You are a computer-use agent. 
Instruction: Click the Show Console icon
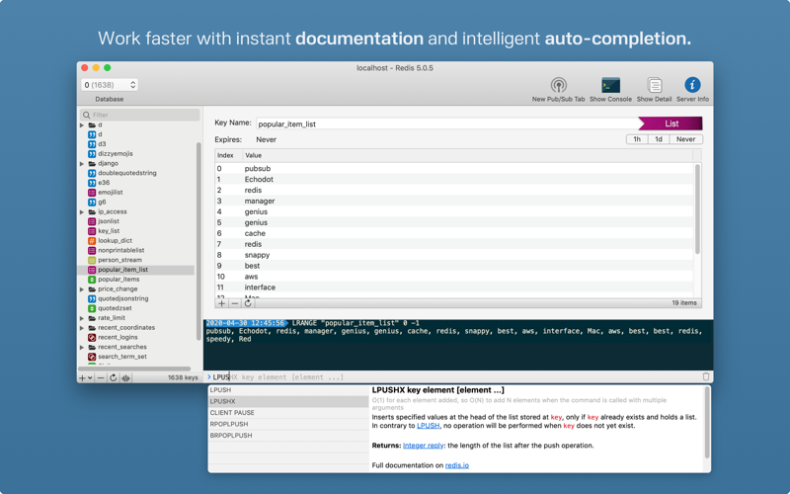pyautogui.click(x=610, y=85)
